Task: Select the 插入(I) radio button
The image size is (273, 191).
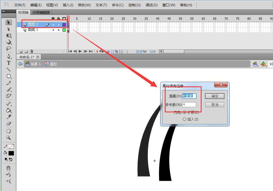Action: 184,120
